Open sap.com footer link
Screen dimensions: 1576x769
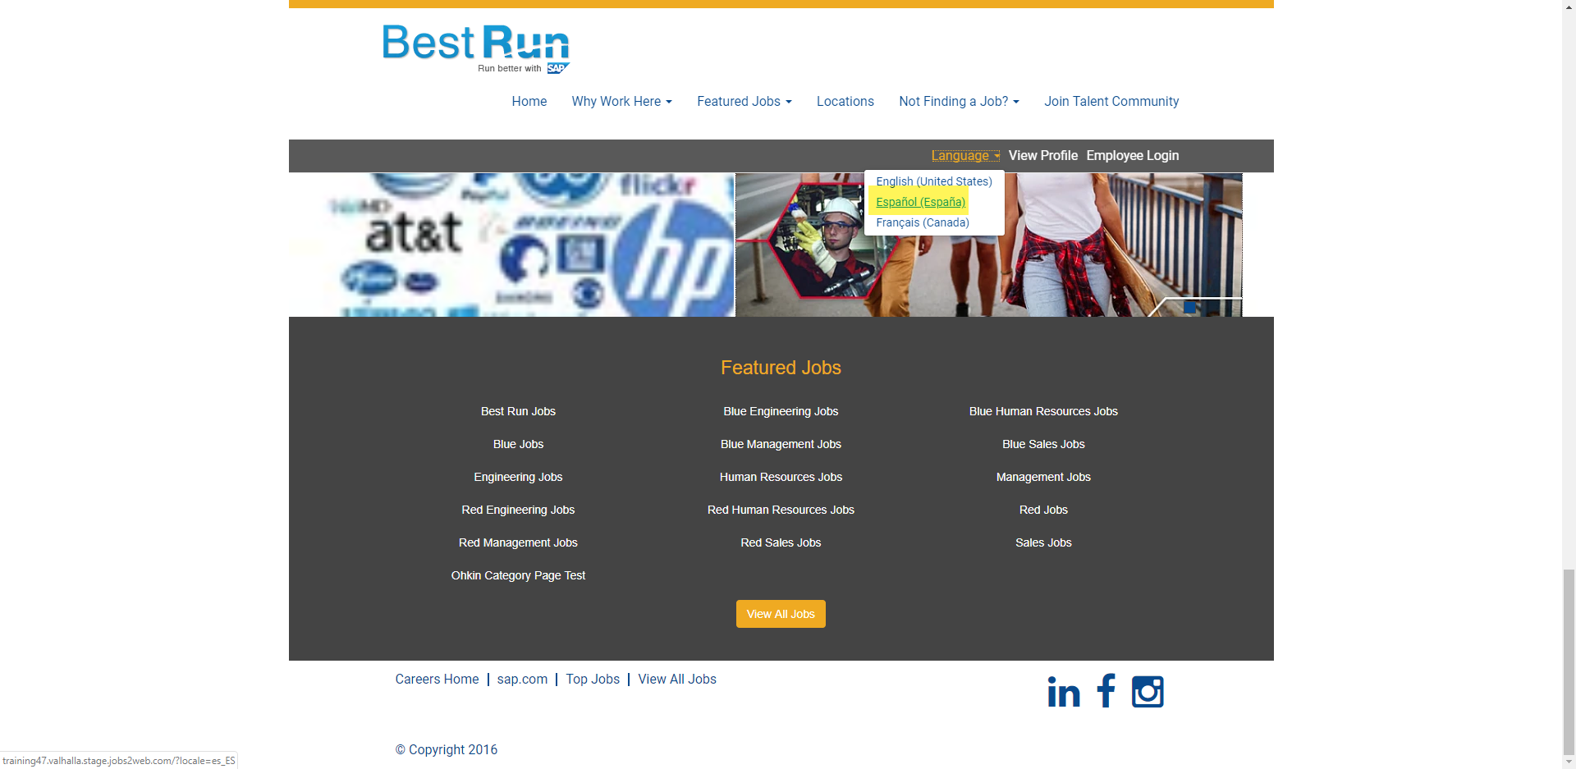point(522,680)
